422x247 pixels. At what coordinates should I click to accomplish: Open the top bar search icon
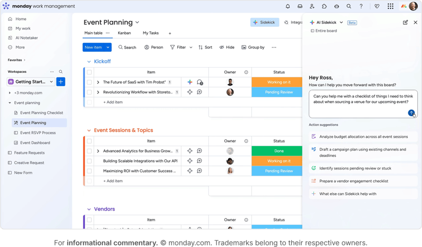(349, 6)
